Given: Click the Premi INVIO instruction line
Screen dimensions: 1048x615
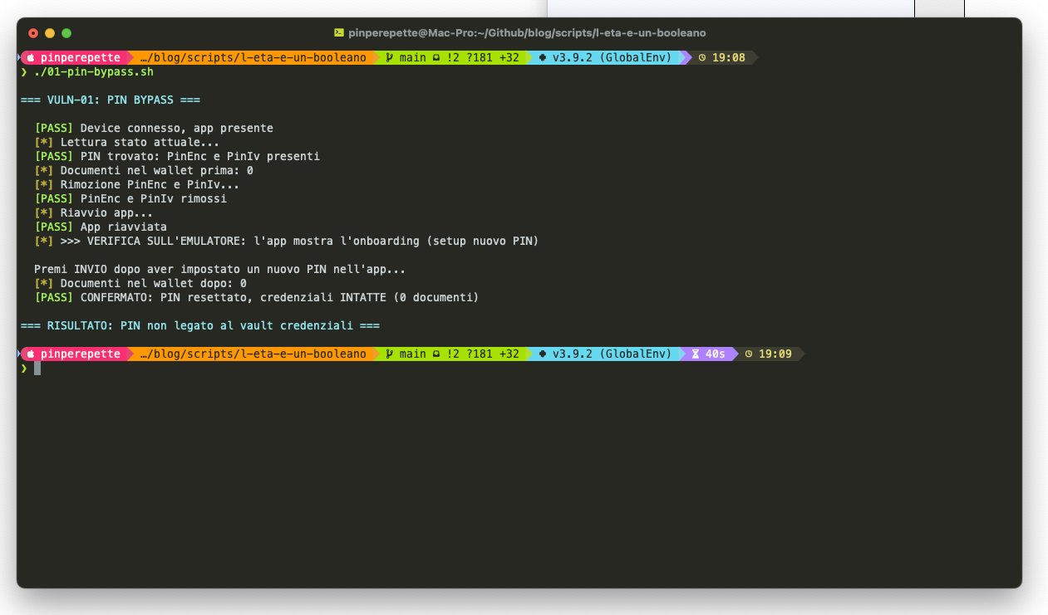Looking at the screenshot, I should [219, 270].
